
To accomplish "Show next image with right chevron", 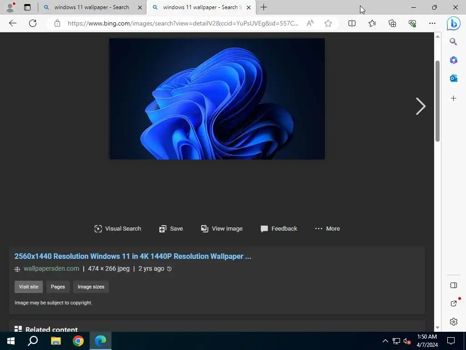I will click(420, 106).
